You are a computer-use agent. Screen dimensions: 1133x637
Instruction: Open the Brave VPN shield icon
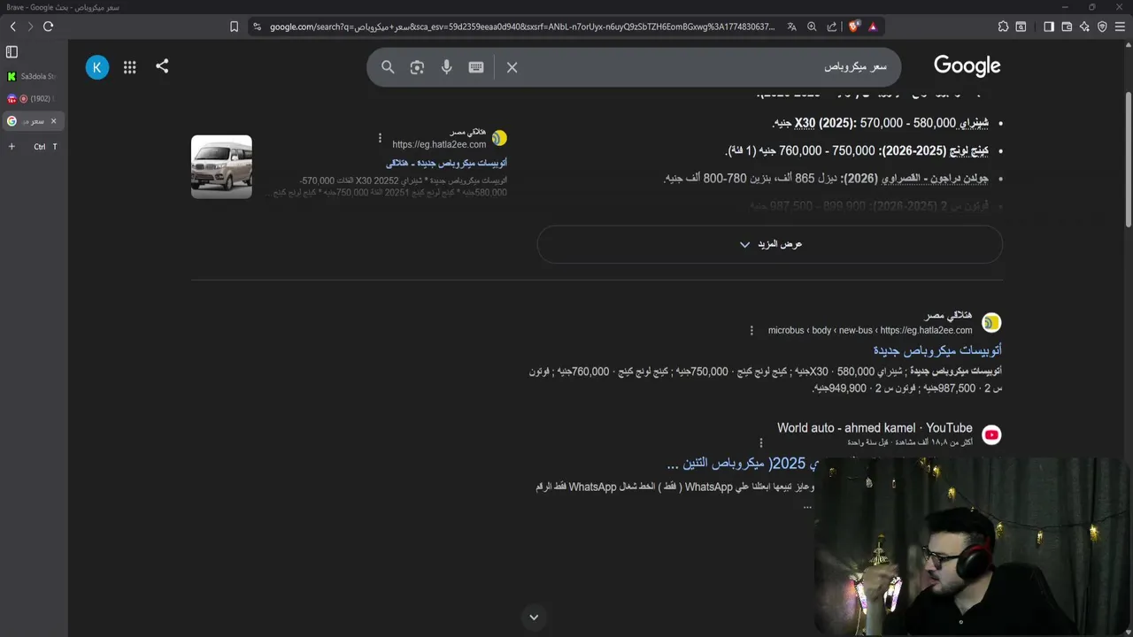(1102, 27)
